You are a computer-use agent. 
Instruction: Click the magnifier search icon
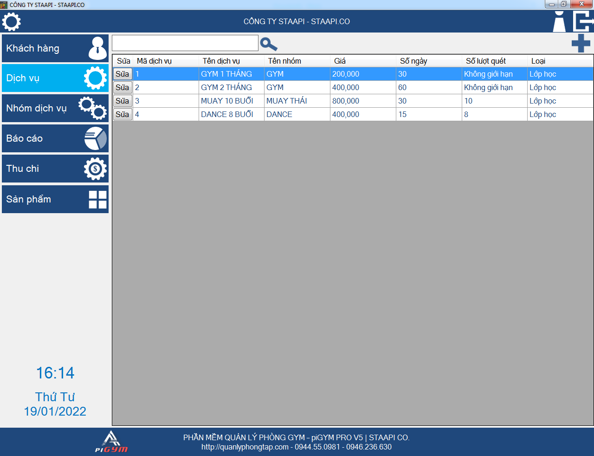click(269, 44)
